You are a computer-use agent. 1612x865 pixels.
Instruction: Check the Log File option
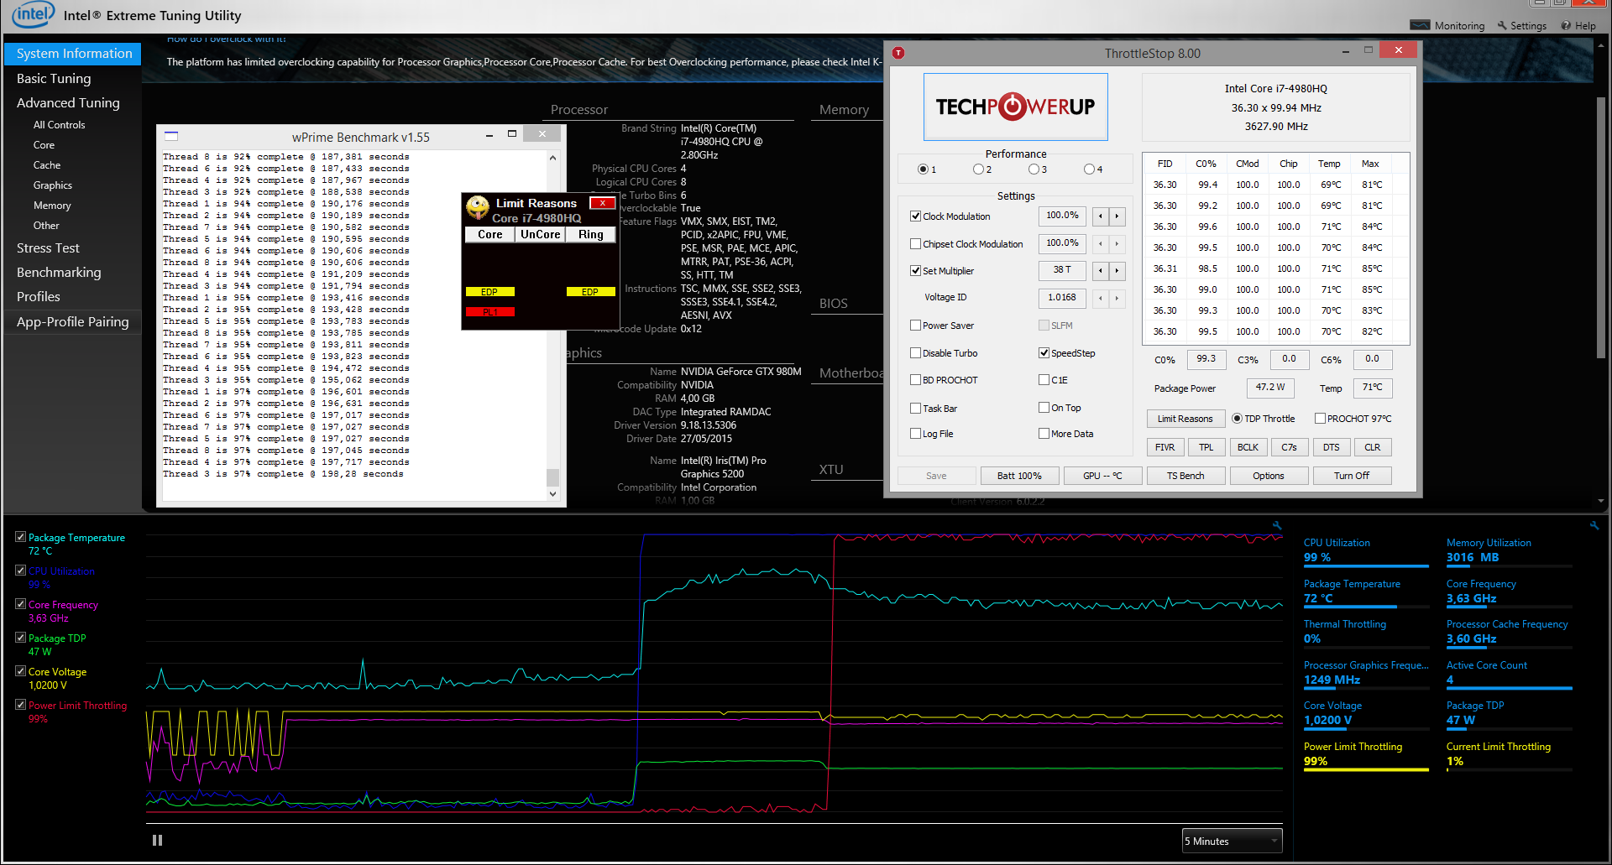pyautogui.click(x=916, y=434)
